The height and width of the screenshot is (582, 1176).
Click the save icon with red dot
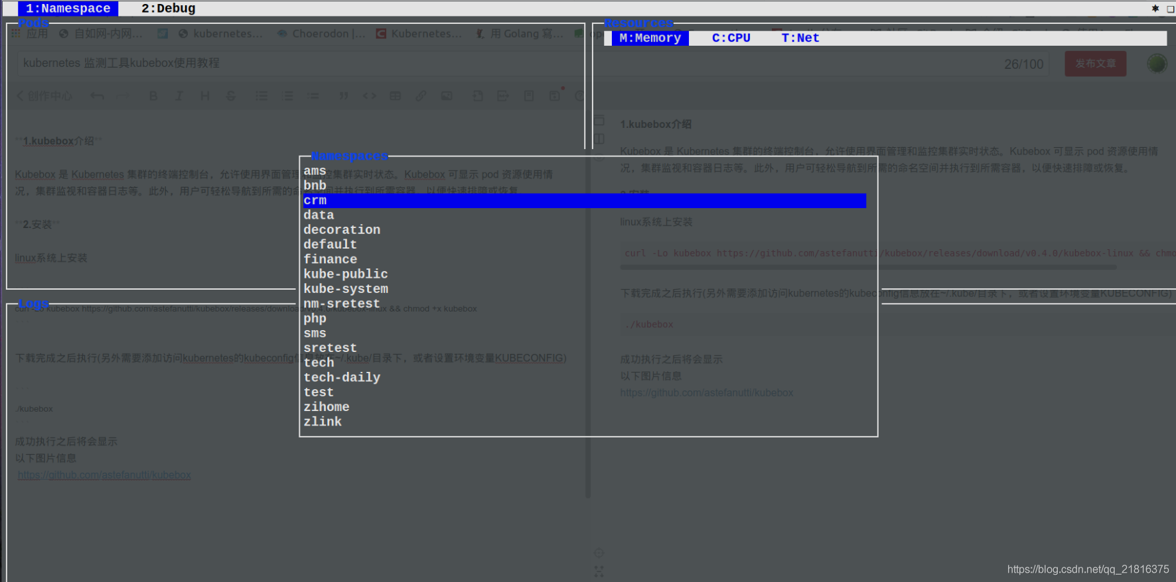(555, 95)
